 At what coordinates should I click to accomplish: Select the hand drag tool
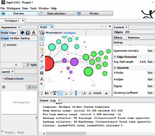point(42,49)
